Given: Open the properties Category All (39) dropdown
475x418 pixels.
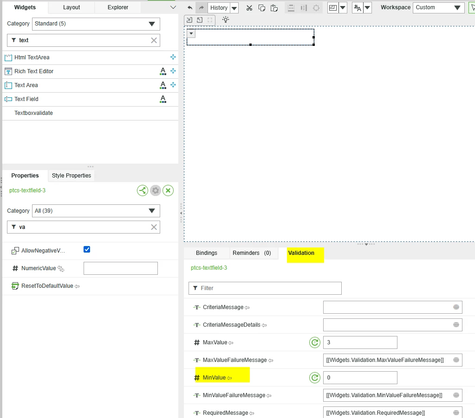Looking at the screenshot, I should 96,211.
